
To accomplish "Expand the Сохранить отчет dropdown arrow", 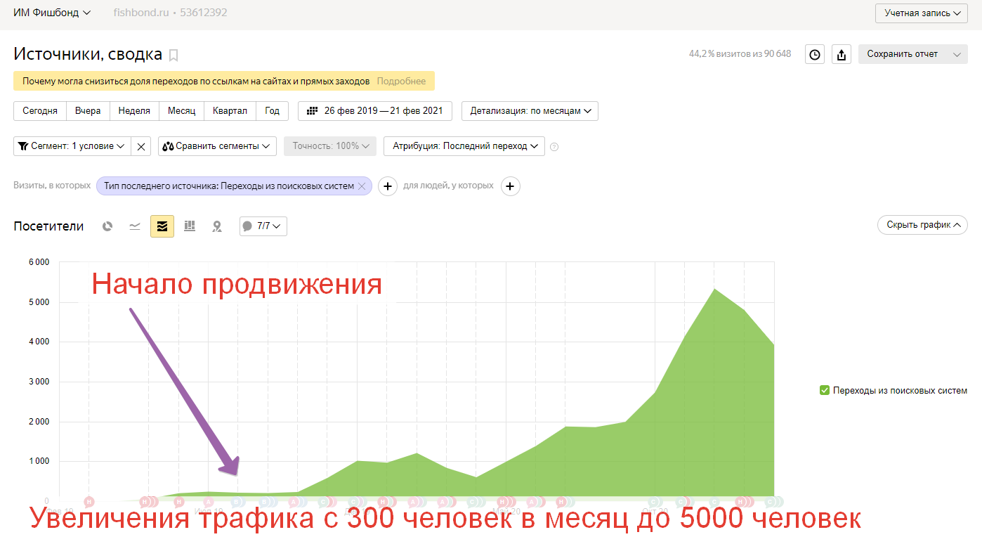I will 956,54.
